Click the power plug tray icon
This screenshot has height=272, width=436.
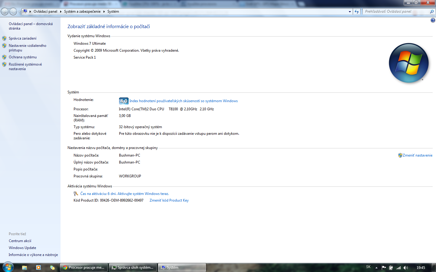[x=391, y=267]
